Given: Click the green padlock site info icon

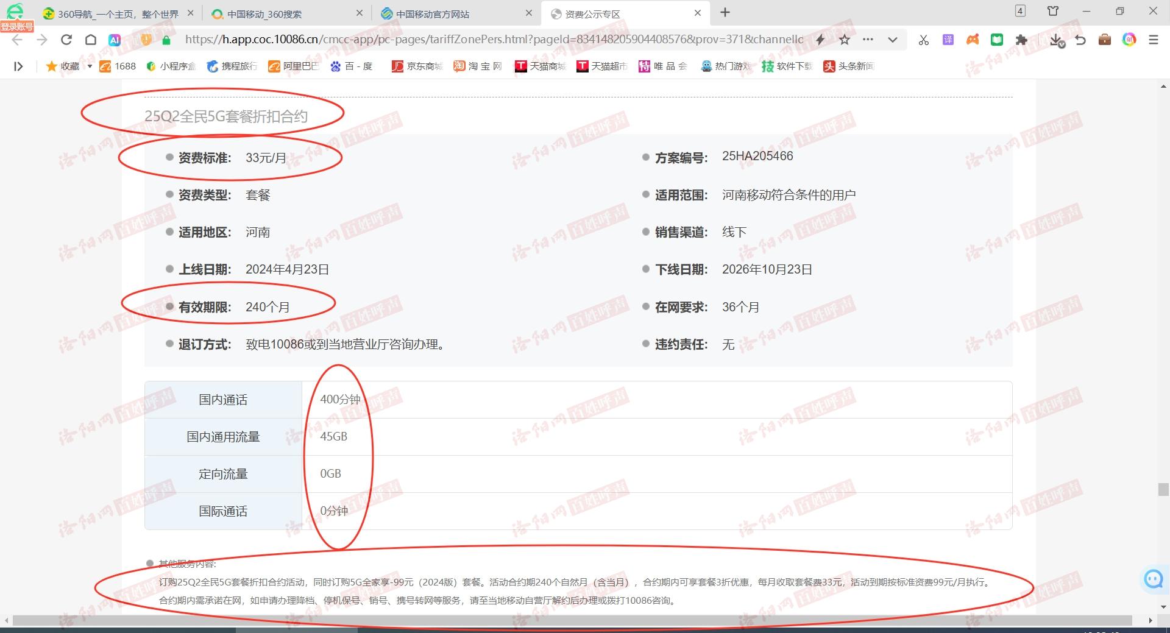Looking at the screenshot, I should pos(166,40).
